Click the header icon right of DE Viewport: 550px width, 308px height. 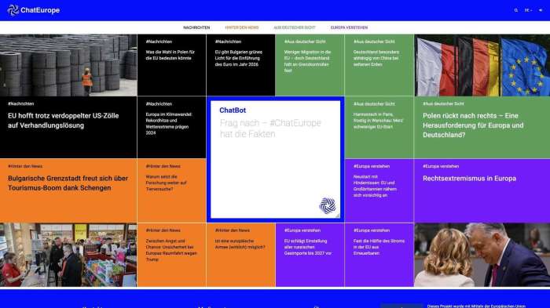click(541, 10)
